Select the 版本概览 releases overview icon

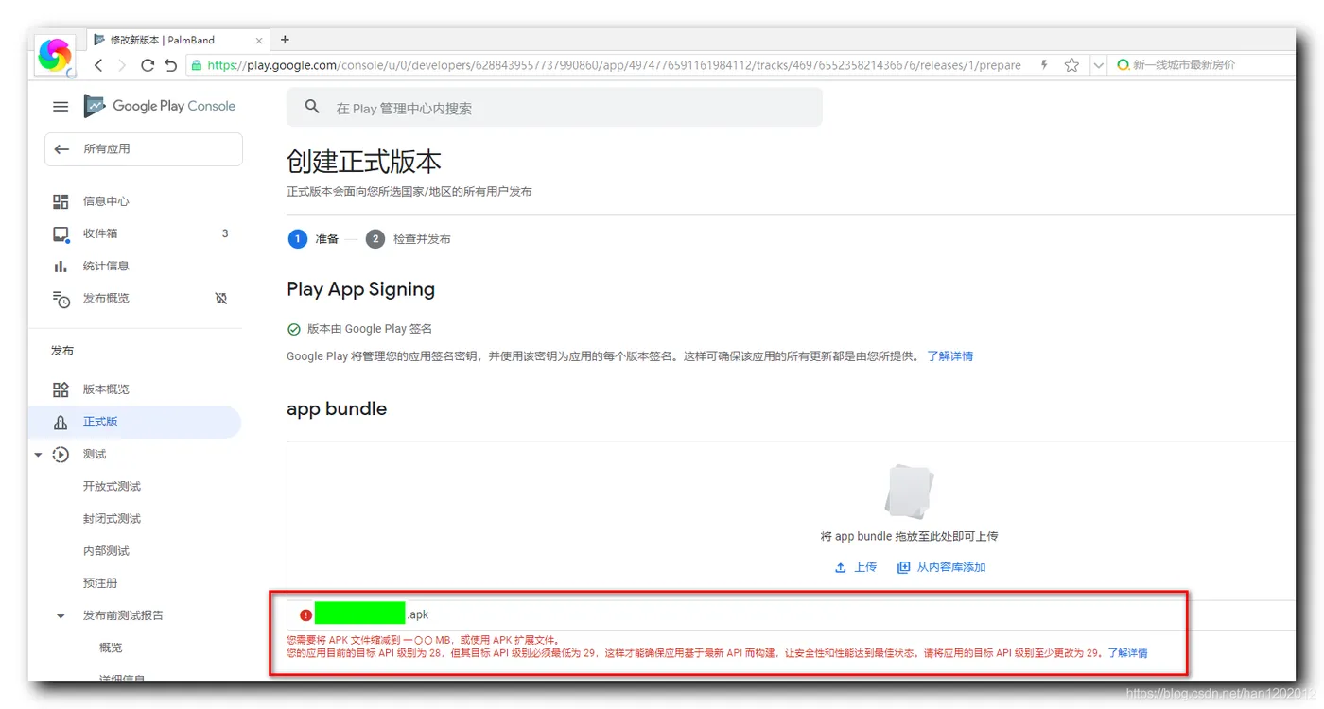pos(61,389)
